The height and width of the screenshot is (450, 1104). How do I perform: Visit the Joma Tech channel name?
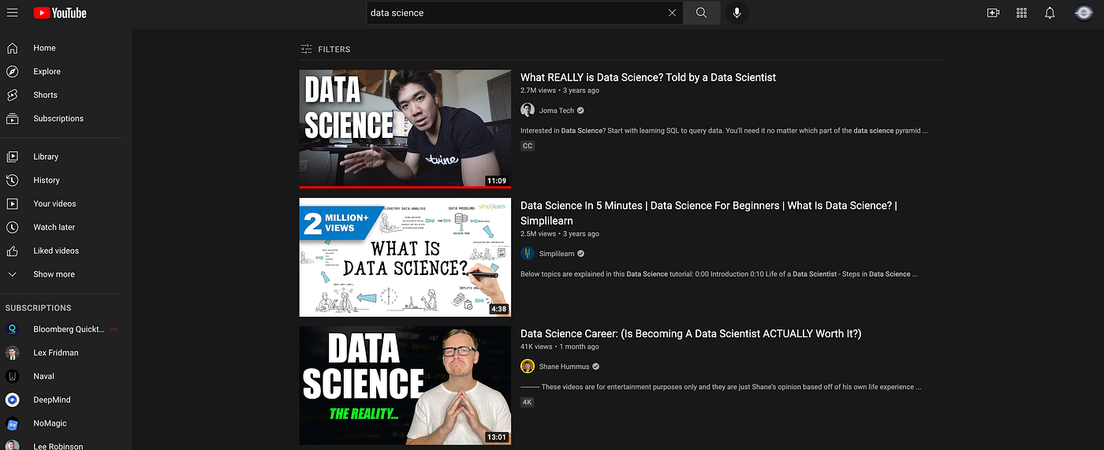pos(557,110)
